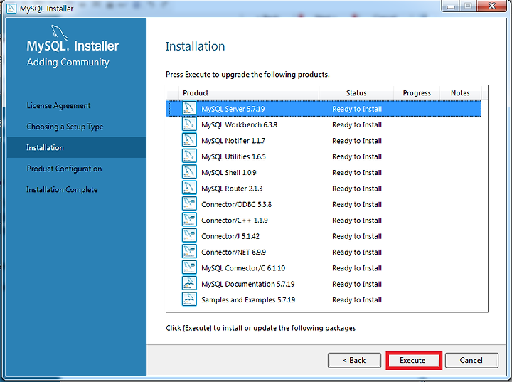Click Ready to Install status for MySQL Workbench
This screenshot has width=512, height=382.
click(x=357, y=124)
